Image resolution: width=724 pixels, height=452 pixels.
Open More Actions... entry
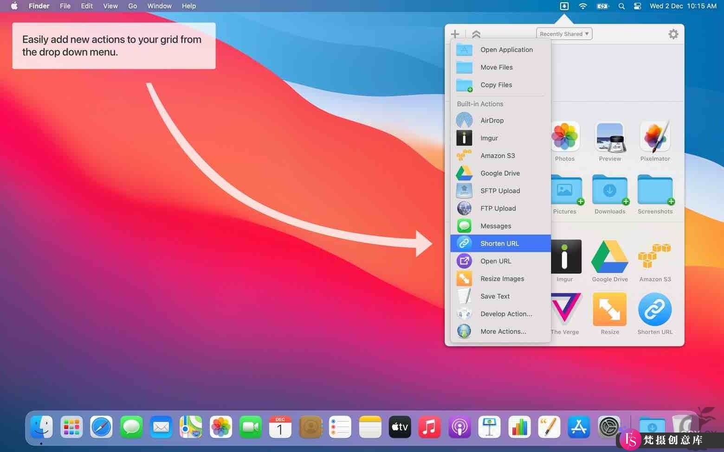500,331
